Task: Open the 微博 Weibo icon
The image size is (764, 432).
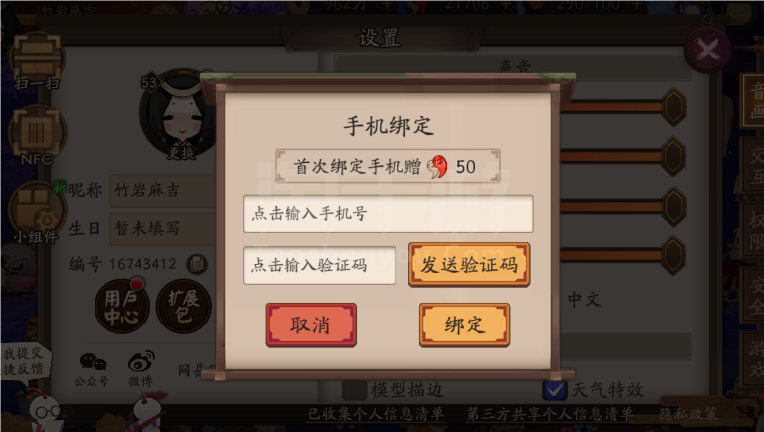Action: tap(141, 369)
